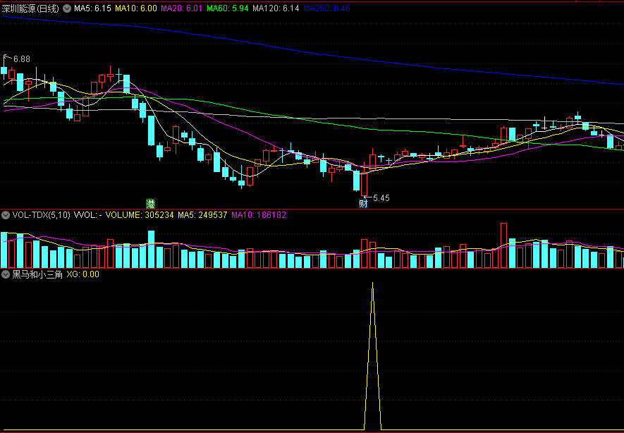This screenshot has height=433, width=624.
Task: Click the MA20: 6.01 label
Action: [x=182, y=8]
